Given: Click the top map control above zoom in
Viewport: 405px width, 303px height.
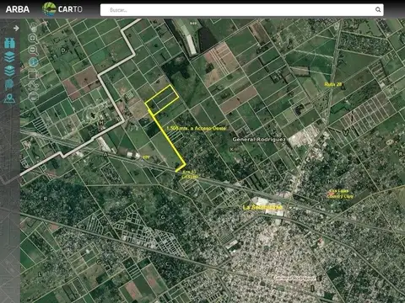Looking at the screenshot, I should coord(34,27).
